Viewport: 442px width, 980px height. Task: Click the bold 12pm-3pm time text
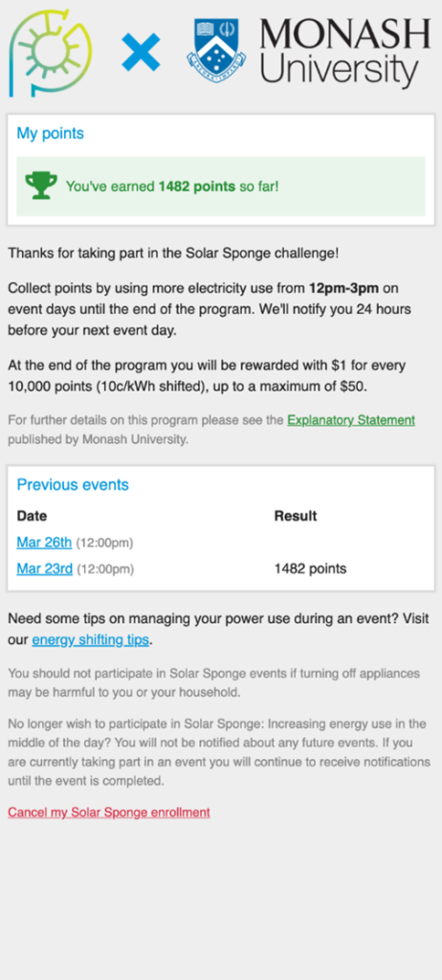(x=343, y=289)
